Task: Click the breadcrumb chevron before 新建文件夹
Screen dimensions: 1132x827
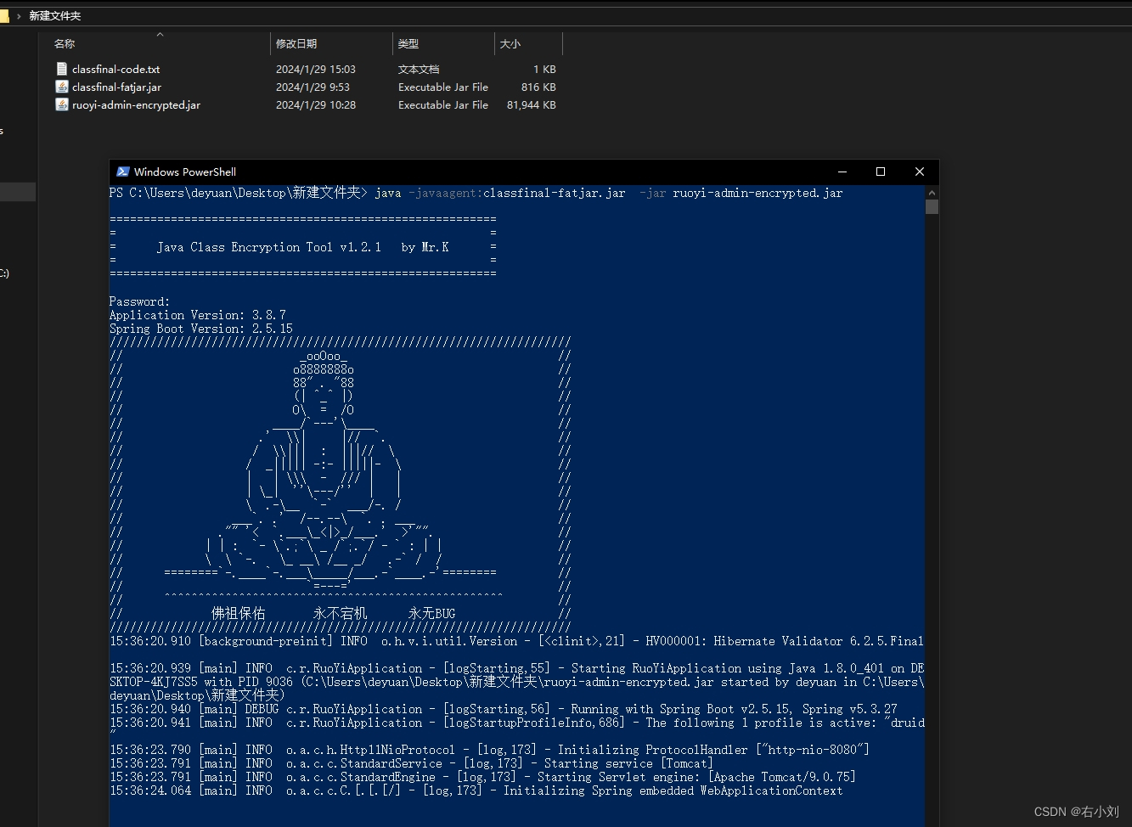Action: pyautogui.click(x=19, y=15)
